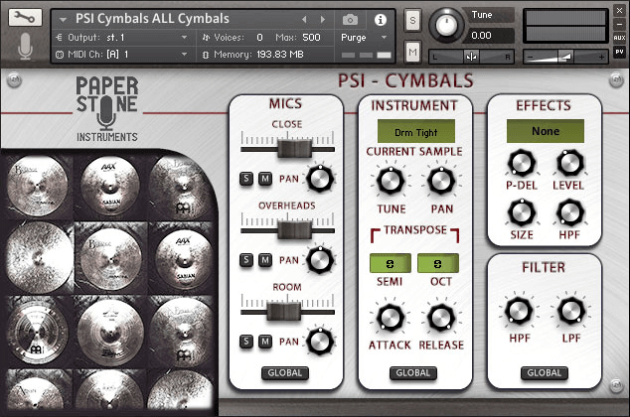
Task: Select the top-right Meinl cymbal thumbnail
Action: 183,188
